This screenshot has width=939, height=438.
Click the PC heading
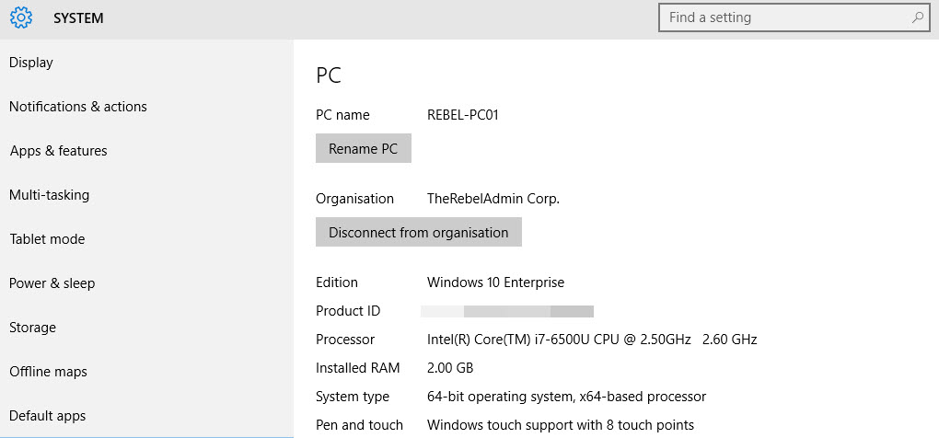tap(329, 76)
